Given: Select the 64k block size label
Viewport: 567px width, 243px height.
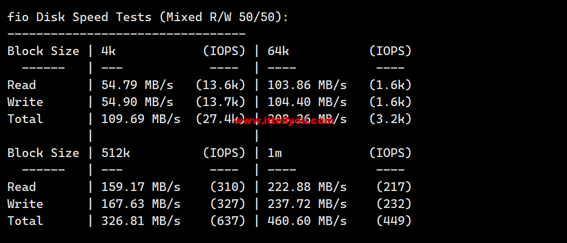Looking at the screenshot, I should [x=278, y=51].
